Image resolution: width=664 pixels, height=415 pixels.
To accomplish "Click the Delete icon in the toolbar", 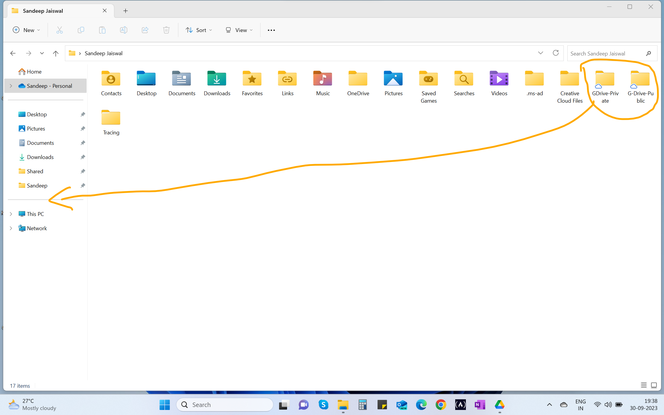I will tap(166, 30).
